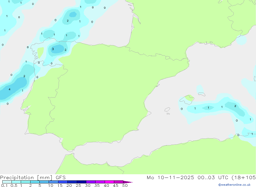Click the "30" legend label
Screen dimensions: 256x187
pos(88,185)
